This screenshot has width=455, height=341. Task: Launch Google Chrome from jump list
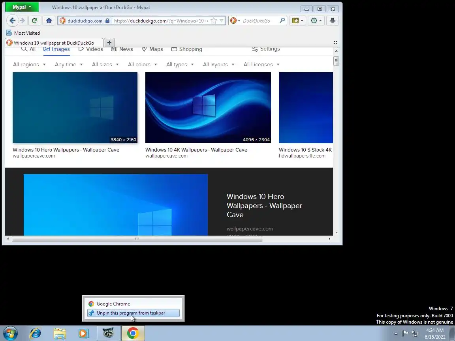tap(133, 304)
